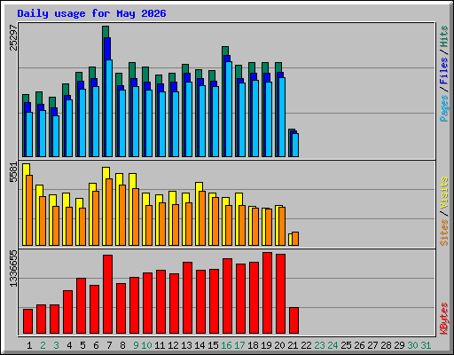Select day 30 on the bottom axis
Viewport: 454px width, 355px height.
(412, 345)
